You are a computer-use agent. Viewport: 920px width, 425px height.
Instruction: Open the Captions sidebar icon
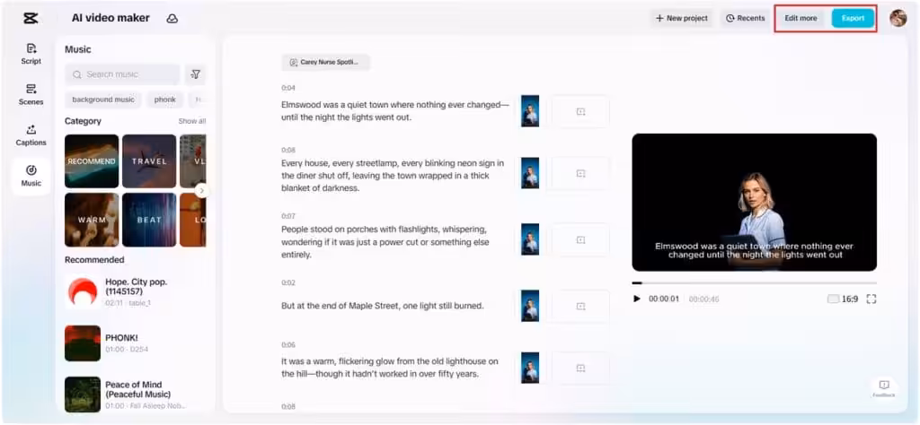31,135
